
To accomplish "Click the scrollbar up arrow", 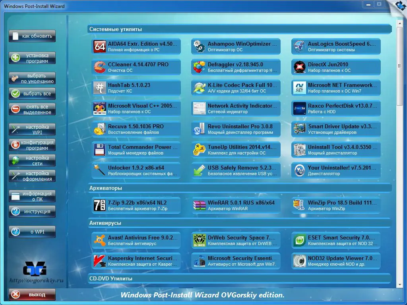I will pyautogui.click(x=399, y=23).
